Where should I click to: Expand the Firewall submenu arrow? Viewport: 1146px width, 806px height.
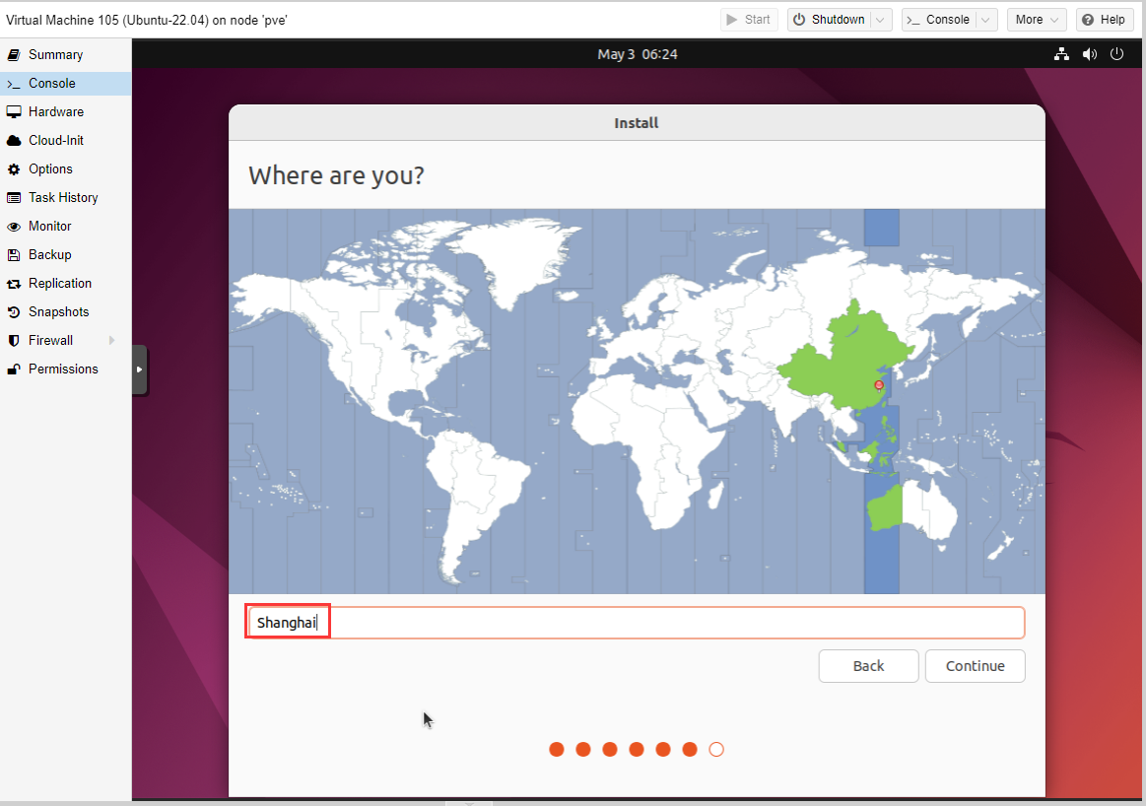click(x=111, y=341)
